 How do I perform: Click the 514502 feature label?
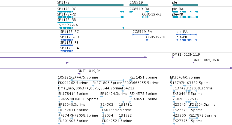[107, 105]
